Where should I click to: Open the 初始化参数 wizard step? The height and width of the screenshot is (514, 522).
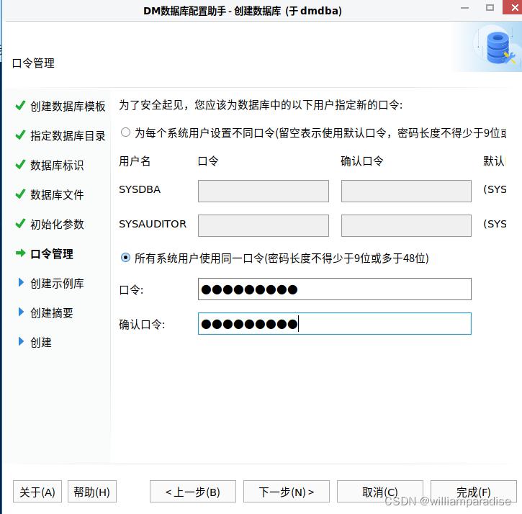coord(57,224)
